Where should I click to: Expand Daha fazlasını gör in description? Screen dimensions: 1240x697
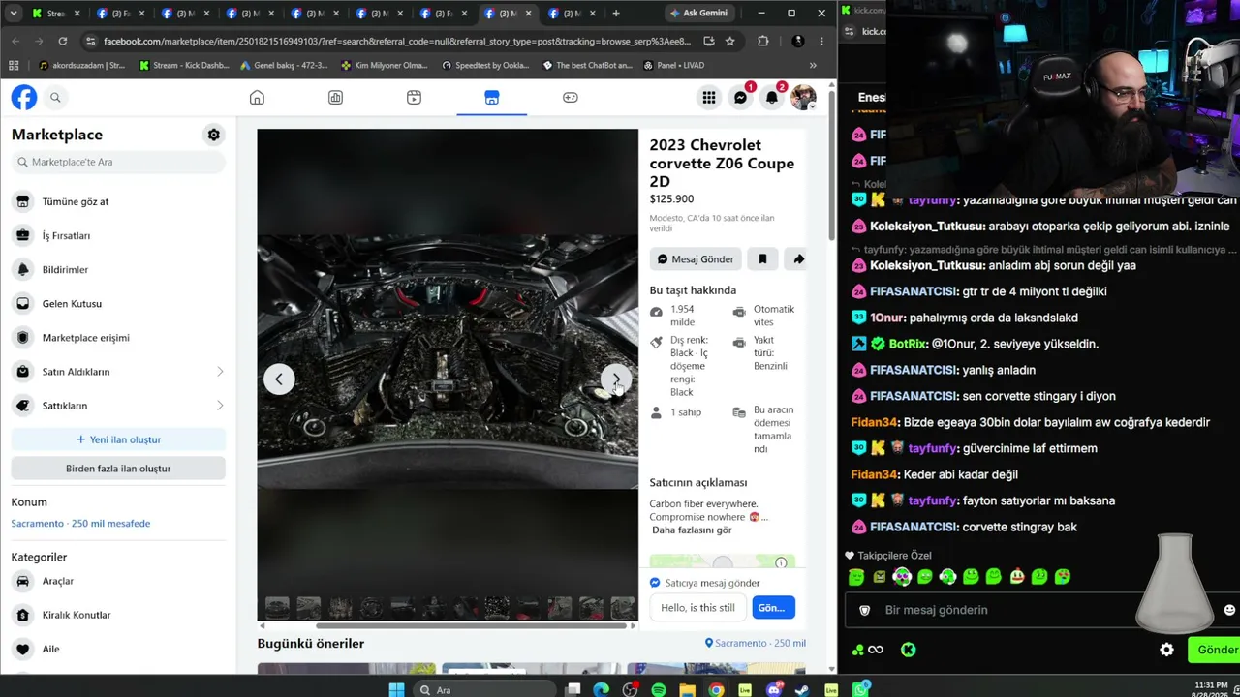(x=692, y=530)
